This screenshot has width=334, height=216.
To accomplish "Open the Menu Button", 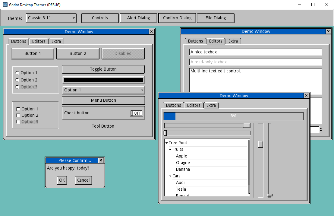I will point(103,100).
